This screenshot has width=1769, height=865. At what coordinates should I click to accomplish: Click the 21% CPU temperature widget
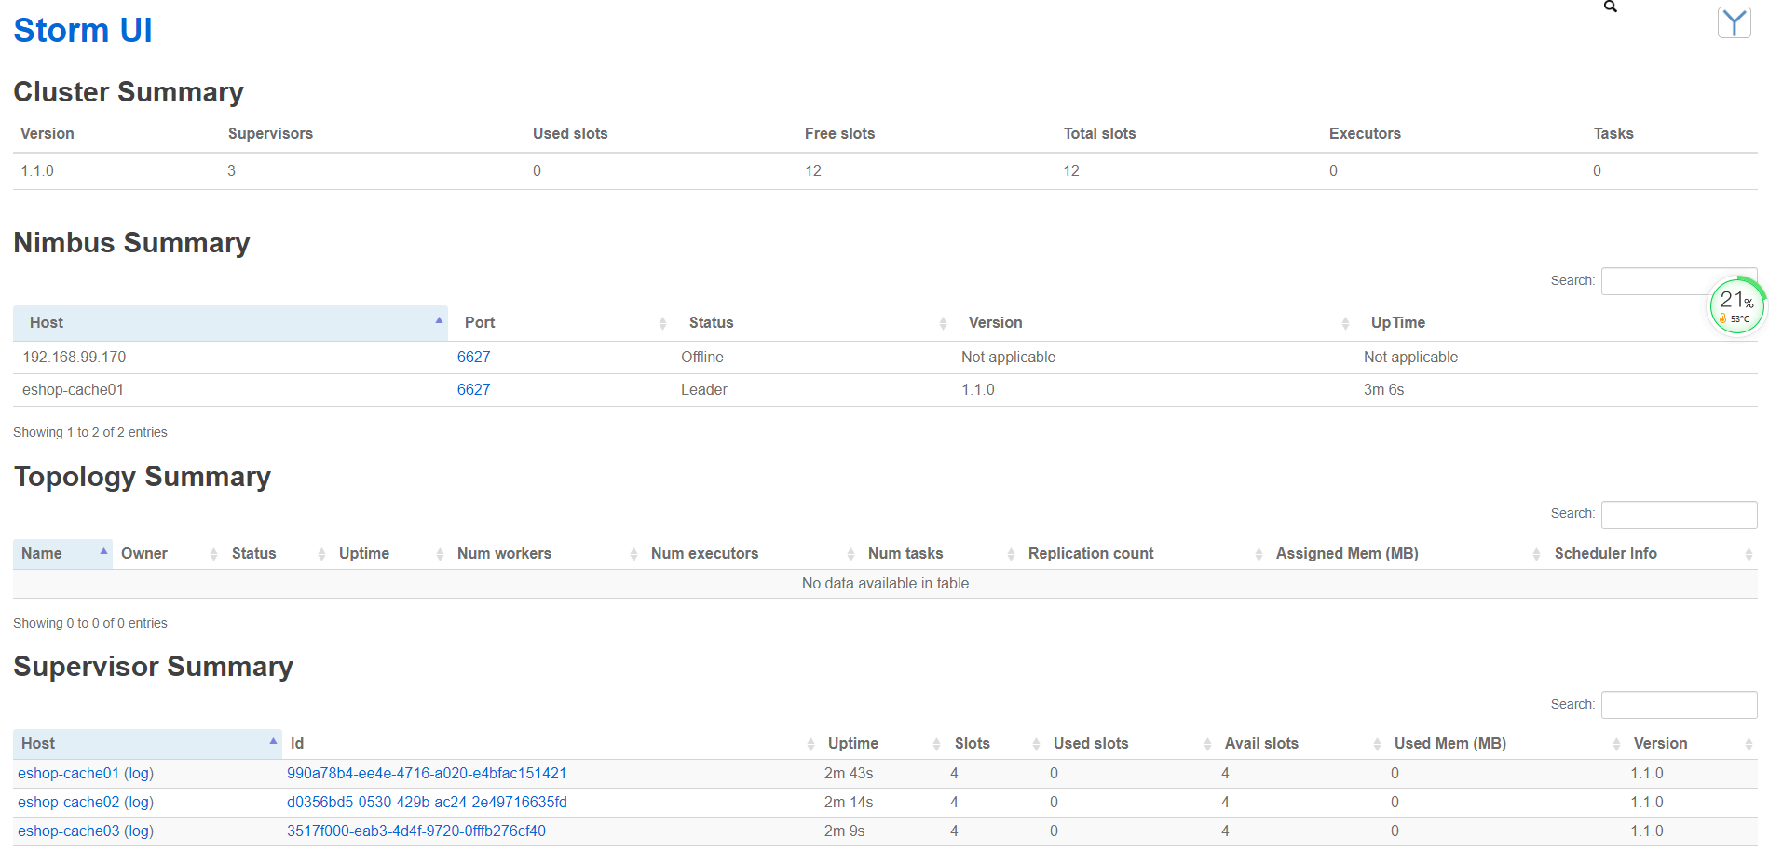1735,306
